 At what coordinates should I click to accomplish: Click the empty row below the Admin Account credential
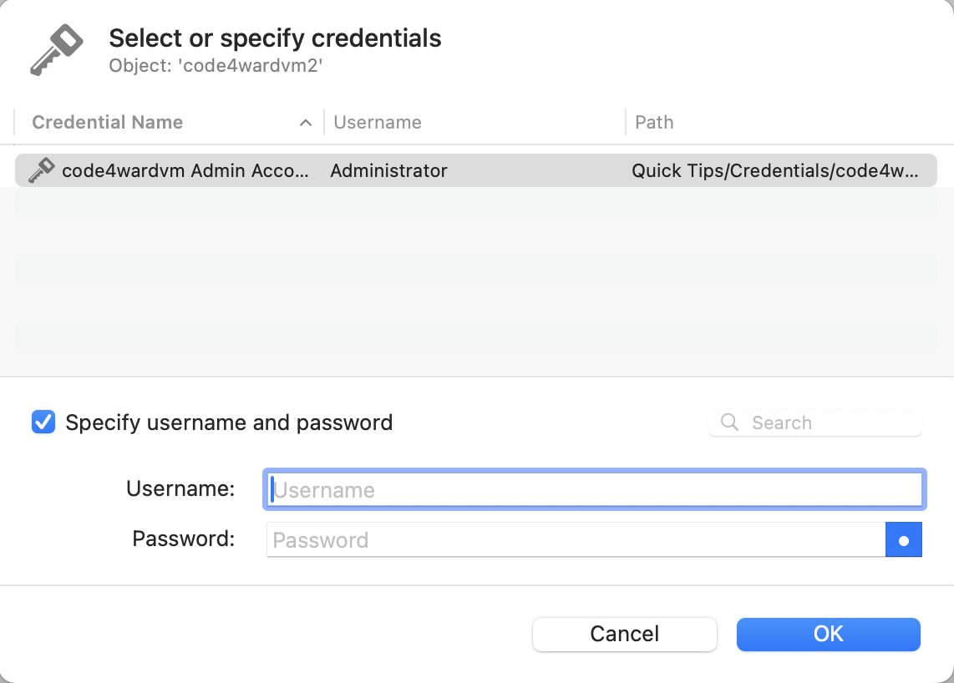click(x=476, y=204)
